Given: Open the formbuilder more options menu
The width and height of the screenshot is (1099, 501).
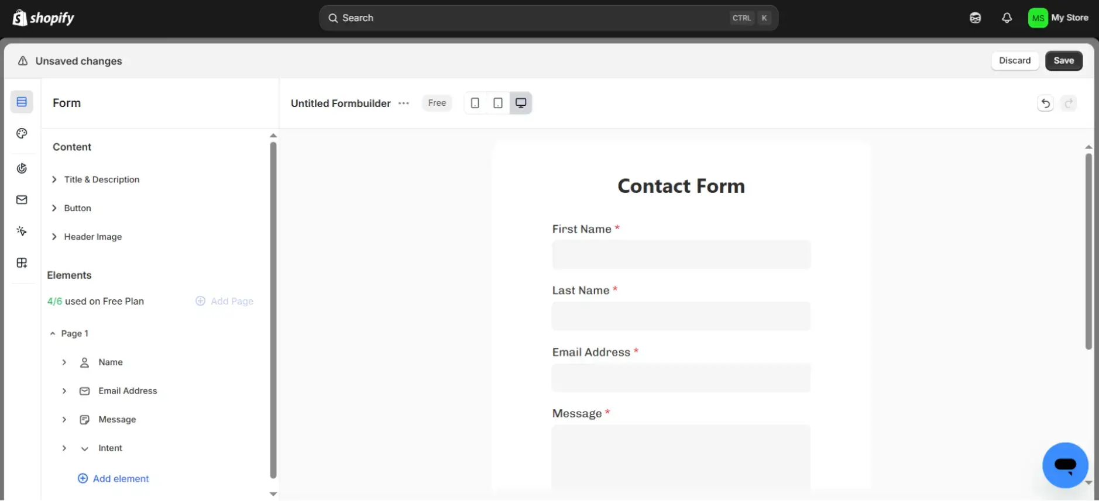Looking at the screenshot, I should coord(404,103).
